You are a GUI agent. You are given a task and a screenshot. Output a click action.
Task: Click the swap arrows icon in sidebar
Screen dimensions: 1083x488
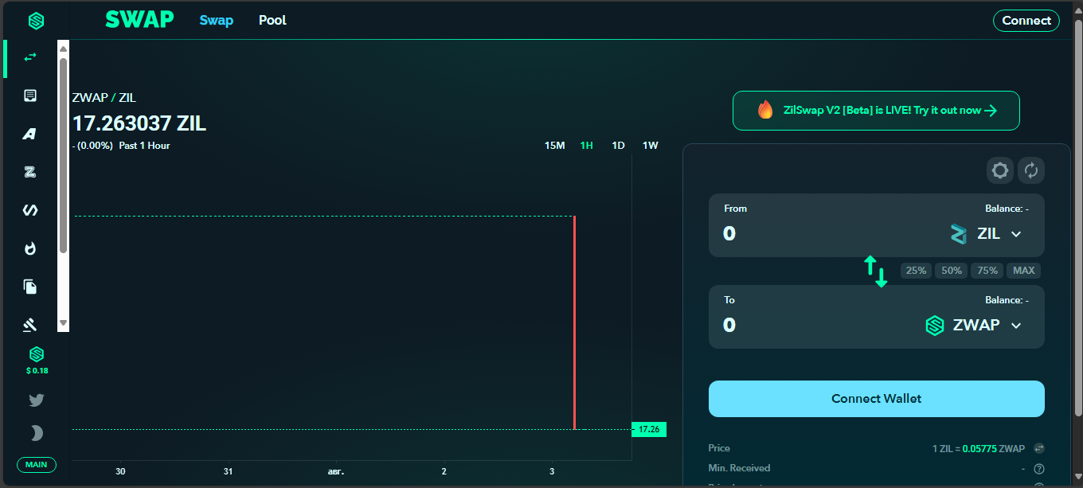click(30, 57)
